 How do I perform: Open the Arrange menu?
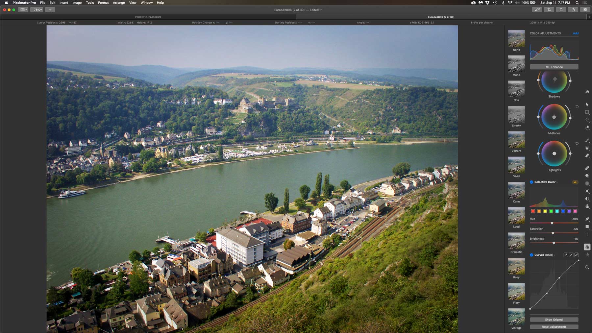coord(119,3)
